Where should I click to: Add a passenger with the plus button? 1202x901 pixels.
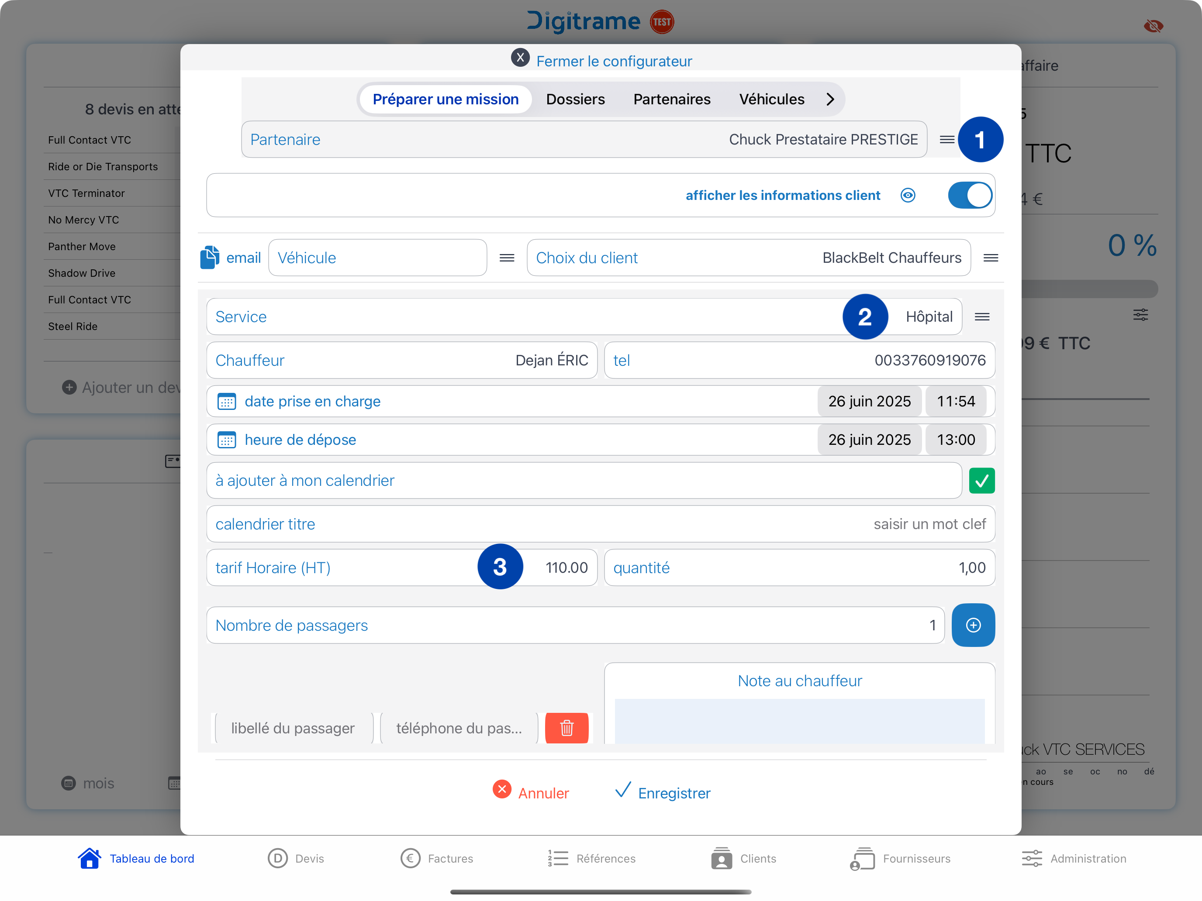[x=973, y=625]
